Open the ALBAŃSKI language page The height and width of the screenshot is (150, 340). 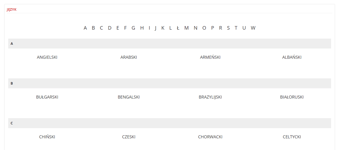[292, 57]
